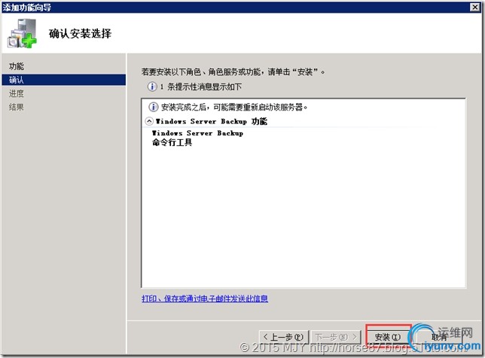
Task: Select the 功能 step in sidebar
Action: 17,66
